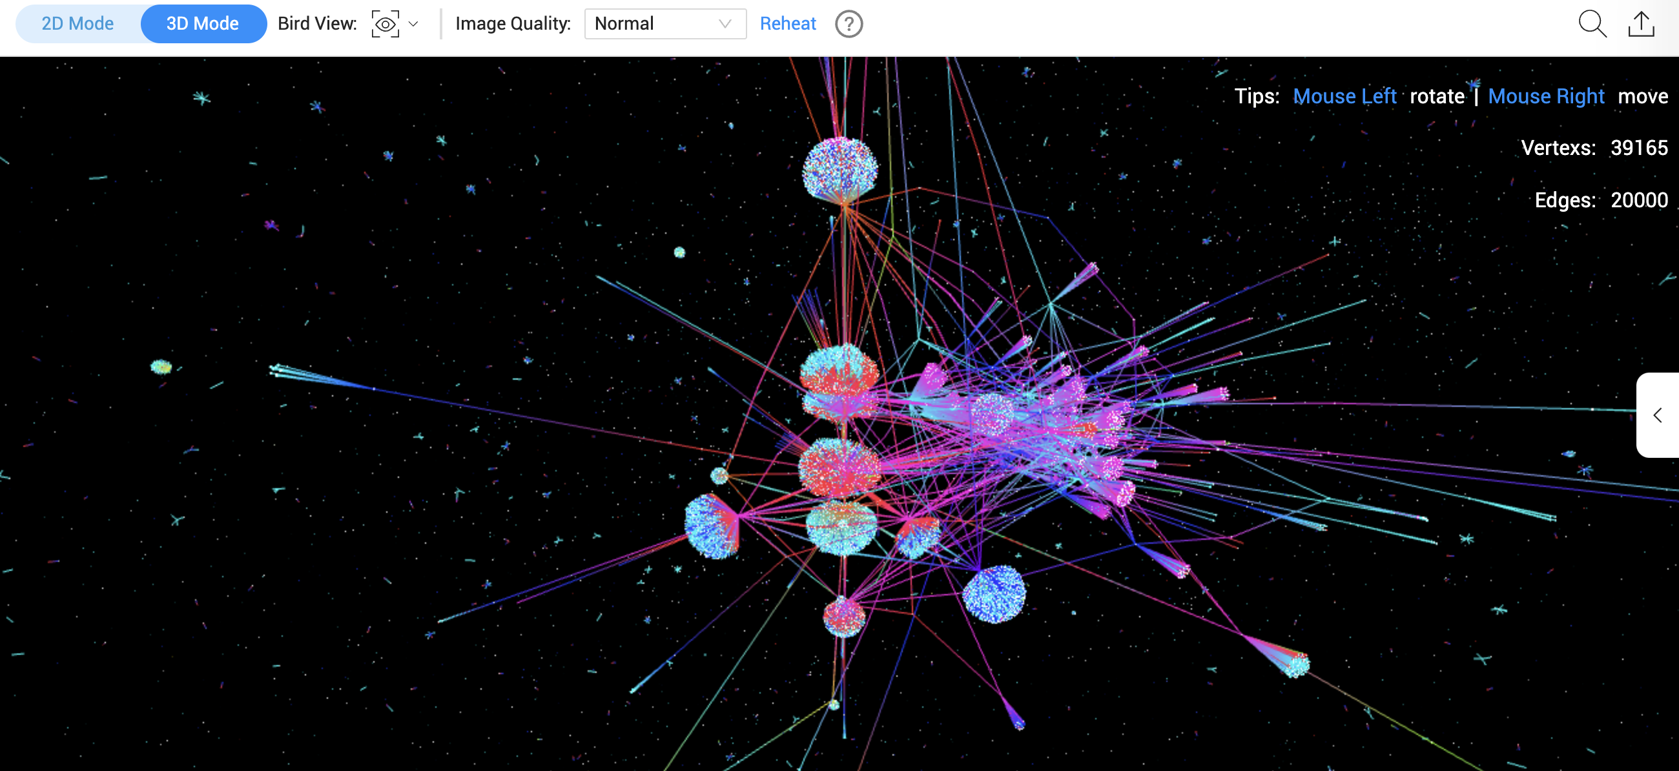The width and height of the screenshot is (1679, 771).
Task: Open the help question mark icon
Action: [x=848, y=24]
